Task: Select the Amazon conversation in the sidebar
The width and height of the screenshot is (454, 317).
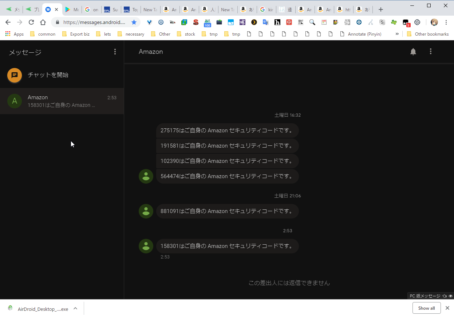Action: (x=62, y=101)
